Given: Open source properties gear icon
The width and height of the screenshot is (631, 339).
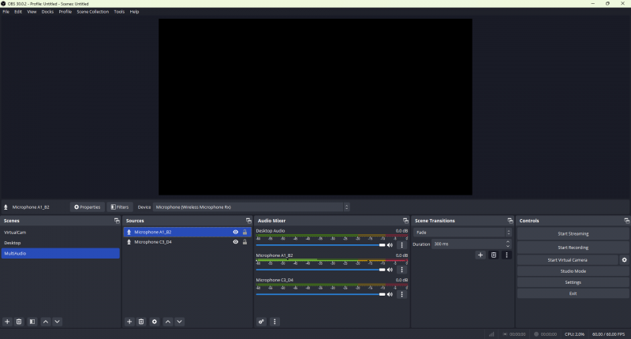Looking at the screenshot, I should [x=155, y=322].
